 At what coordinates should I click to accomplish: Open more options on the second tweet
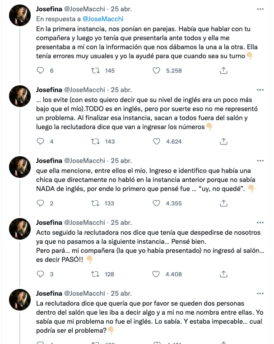coord(260,89)
